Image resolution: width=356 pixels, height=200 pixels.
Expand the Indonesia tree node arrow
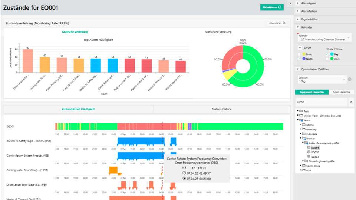tap(300, 134)
